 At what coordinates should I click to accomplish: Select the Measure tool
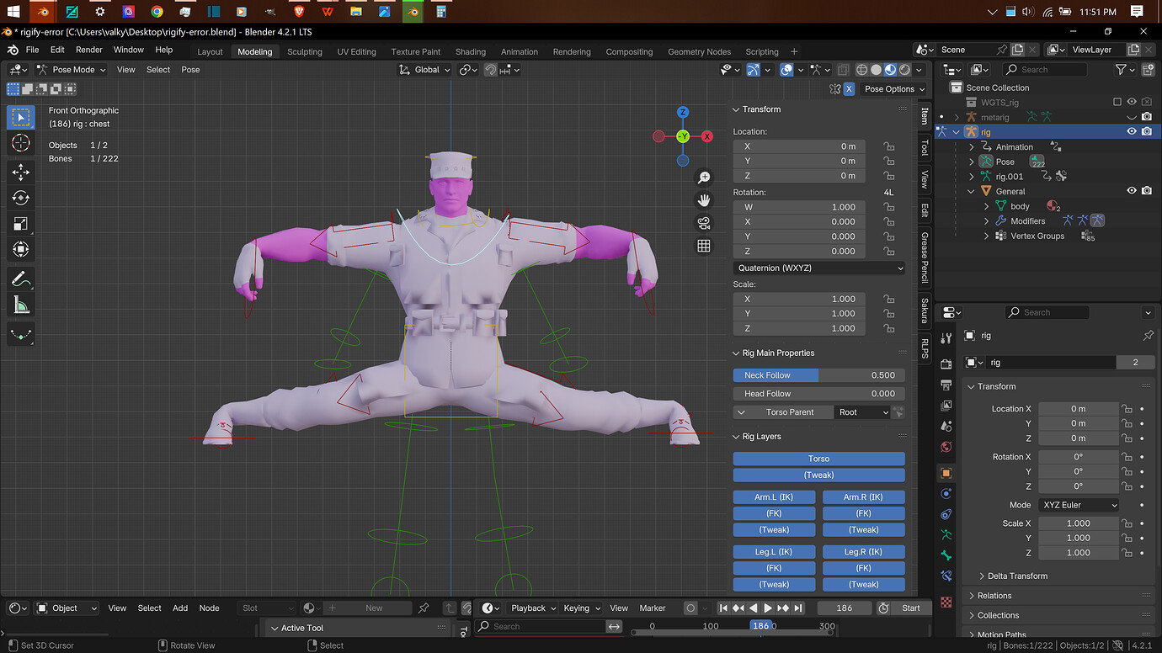coord(21,305)
